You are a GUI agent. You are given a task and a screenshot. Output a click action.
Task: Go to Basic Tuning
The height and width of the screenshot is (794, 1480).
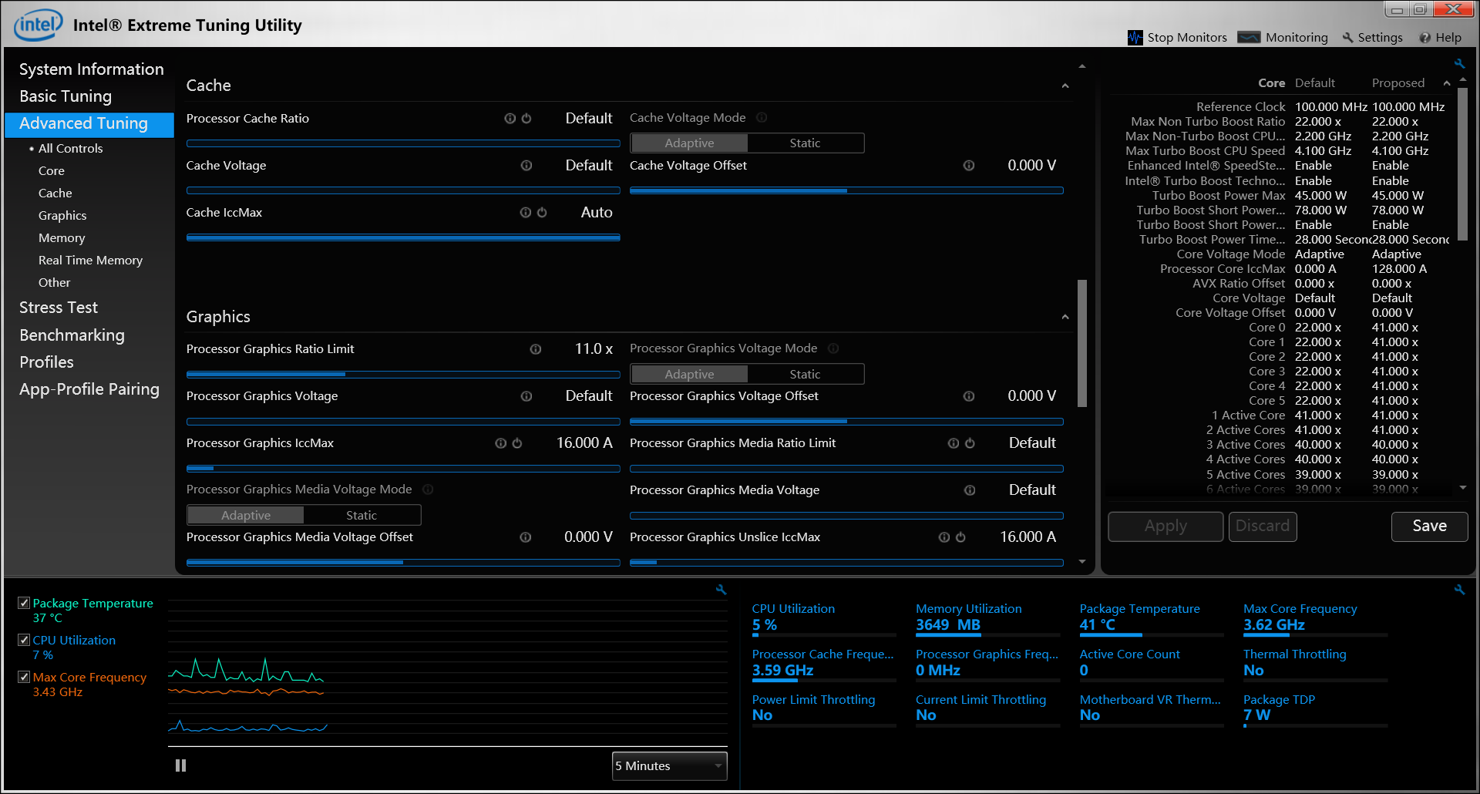click(66, 96)
